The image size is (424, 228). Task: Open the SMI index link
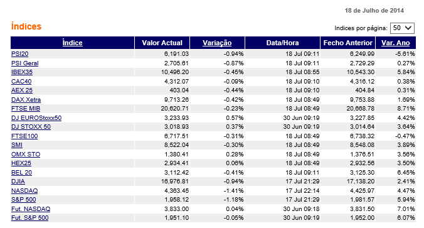tap(17, 145)
